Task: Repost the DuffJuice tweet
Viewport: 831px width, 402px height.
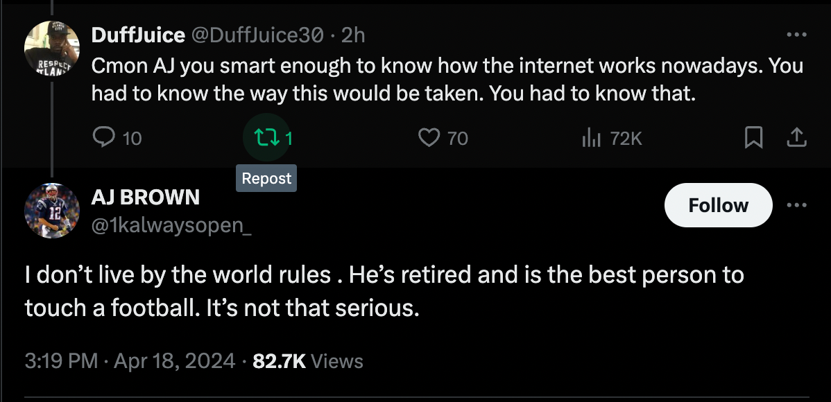Action: click(263, 139)
